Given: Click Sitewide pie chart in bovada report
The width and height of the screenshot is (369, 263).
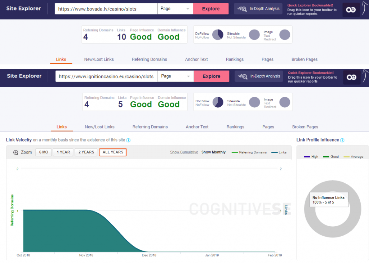Looking at the screenshot, I should click(254, 35).
